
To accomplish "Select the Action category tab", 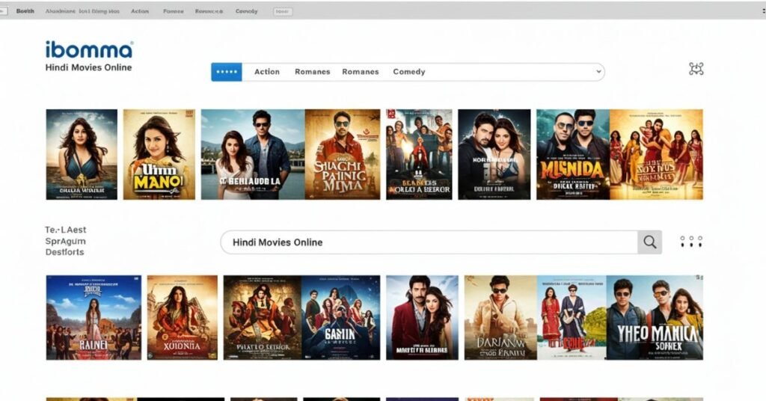I will point(267,72).
